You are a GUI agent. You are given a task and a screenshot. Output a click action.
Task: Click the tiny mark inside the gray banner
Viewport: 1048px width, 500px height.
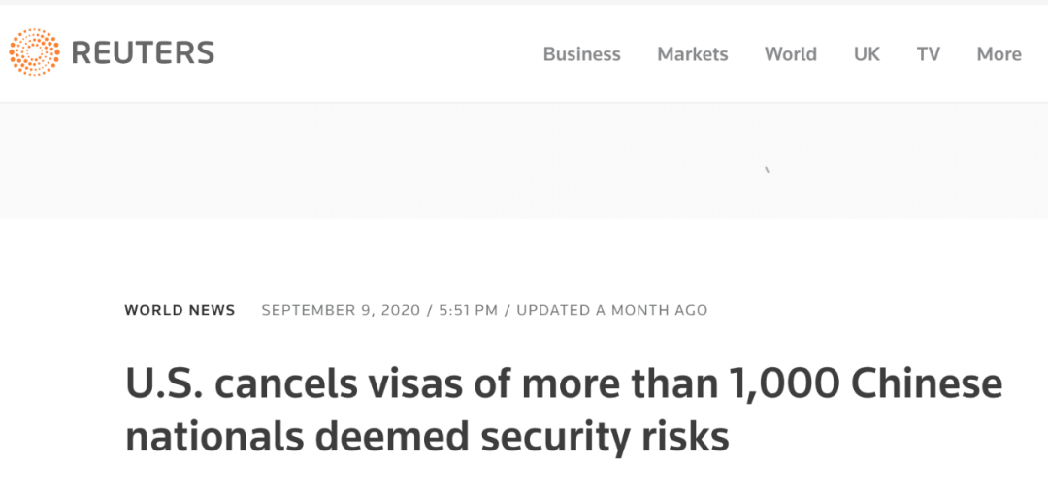pyautogui.click(x=768, y=171)
